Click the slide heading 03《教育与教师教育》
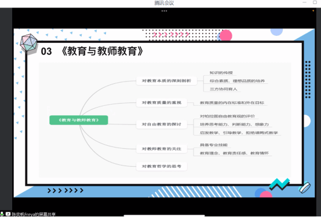This screenshot has height=217, width=321. pyautogui.click(x=92, y=51)
